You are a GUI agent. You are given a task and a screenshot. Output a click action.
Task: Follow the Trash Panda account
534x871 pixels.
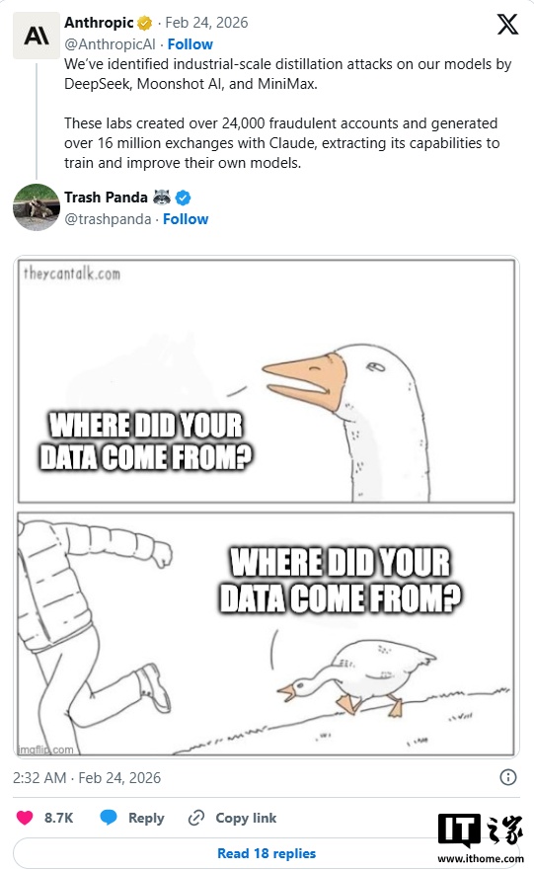tap(186, 219)
